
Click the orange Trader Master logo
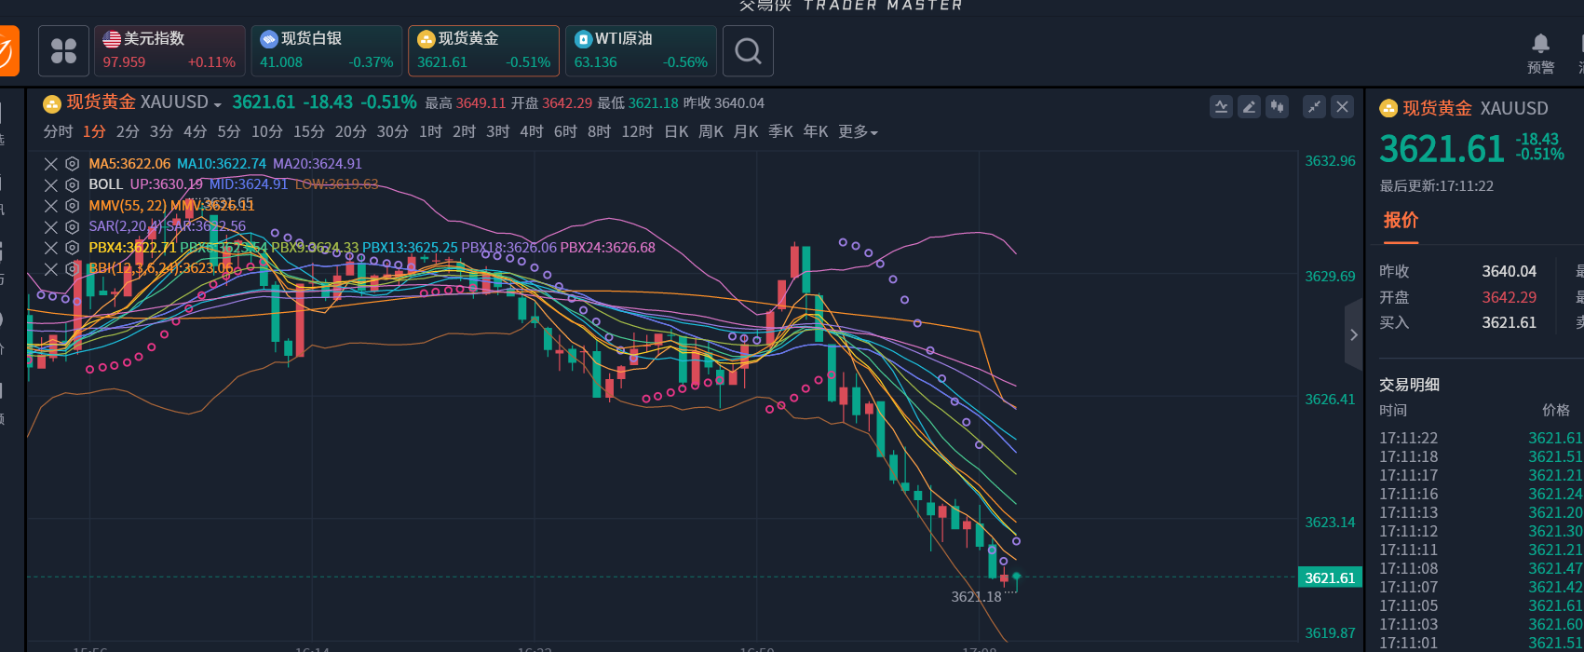pos(7,50)
